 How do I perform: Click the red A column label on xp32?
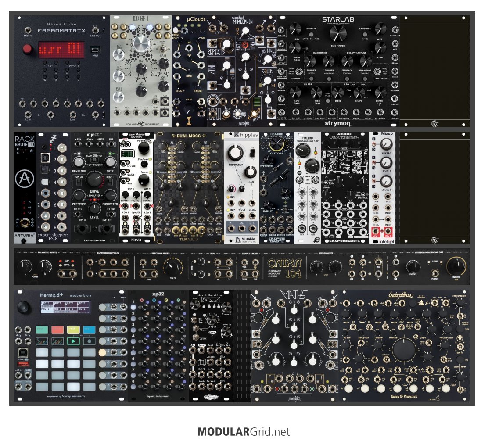(142, 300)
